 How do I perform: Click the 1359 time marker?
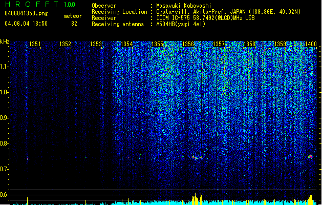[x=281, y=44]
